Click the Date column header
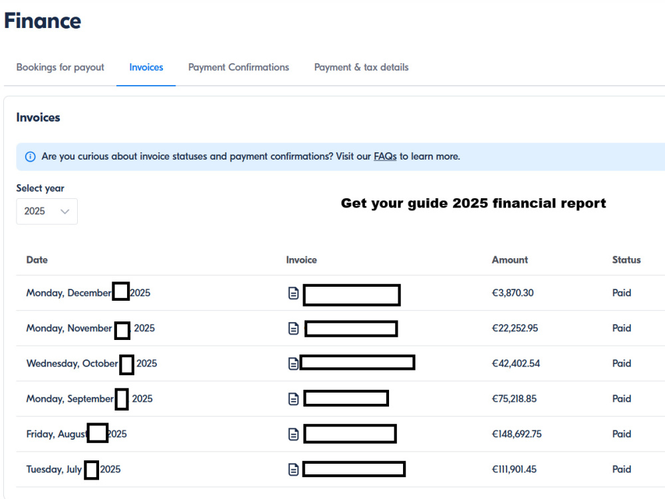Screen dimensions: 665x499 click(37, 259)
